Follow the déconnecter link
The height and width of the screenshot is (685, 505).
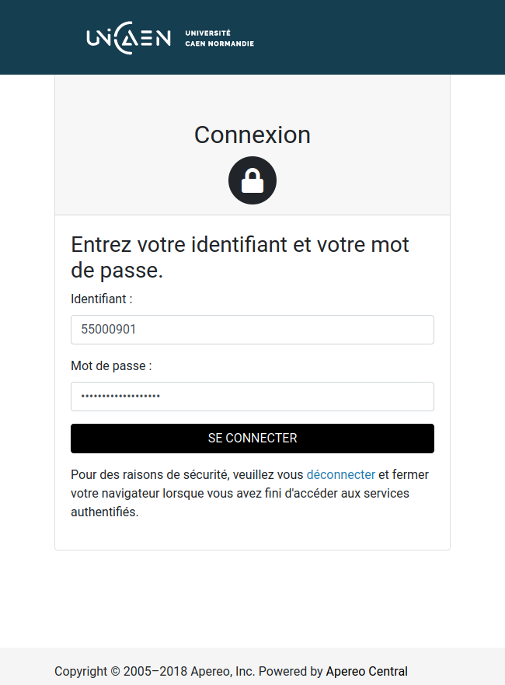(x=341, y=474)
